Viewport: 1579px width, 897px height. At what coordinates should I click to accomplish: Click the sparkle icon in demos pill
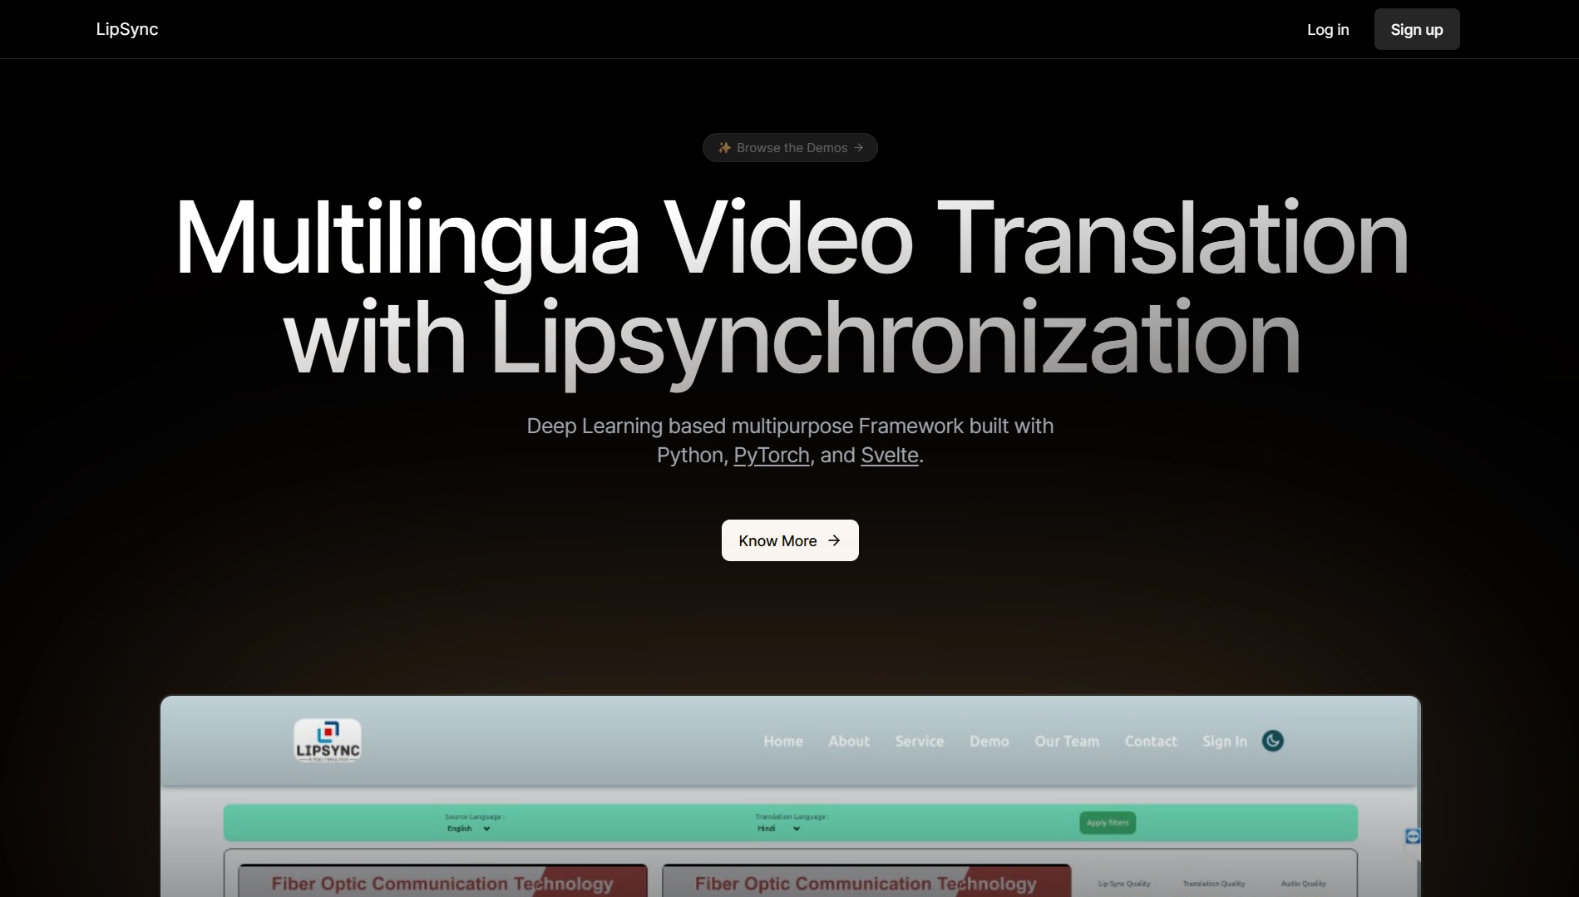pyautogui.click(x=724, y=147)
